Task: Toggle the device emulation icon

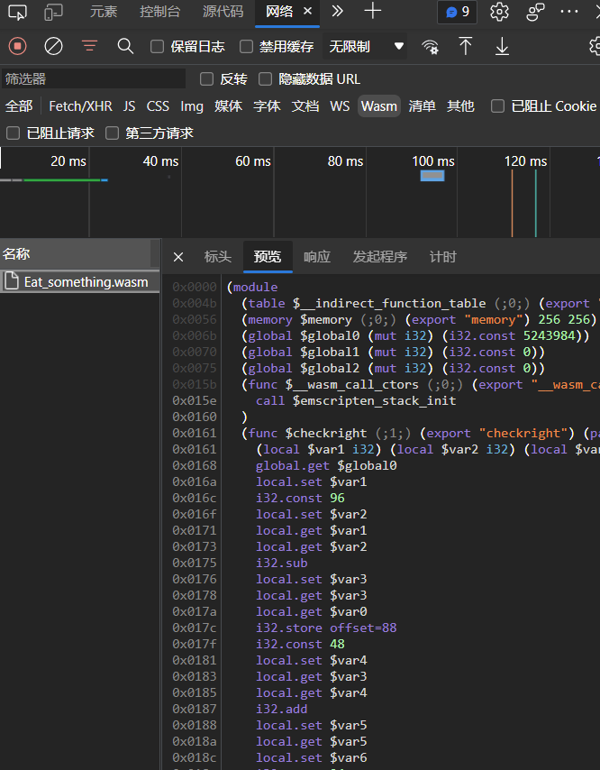Action: 54,12
